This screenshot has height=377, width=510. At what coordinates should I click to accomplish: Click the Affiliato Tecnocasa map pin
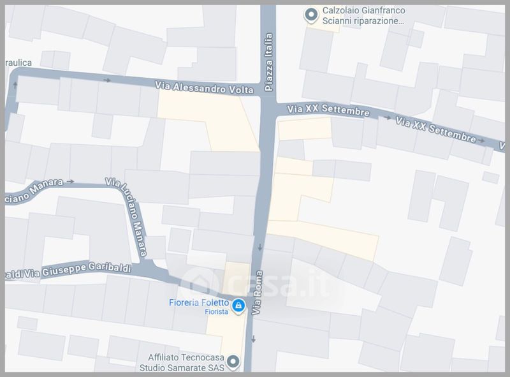click(233, 362)
